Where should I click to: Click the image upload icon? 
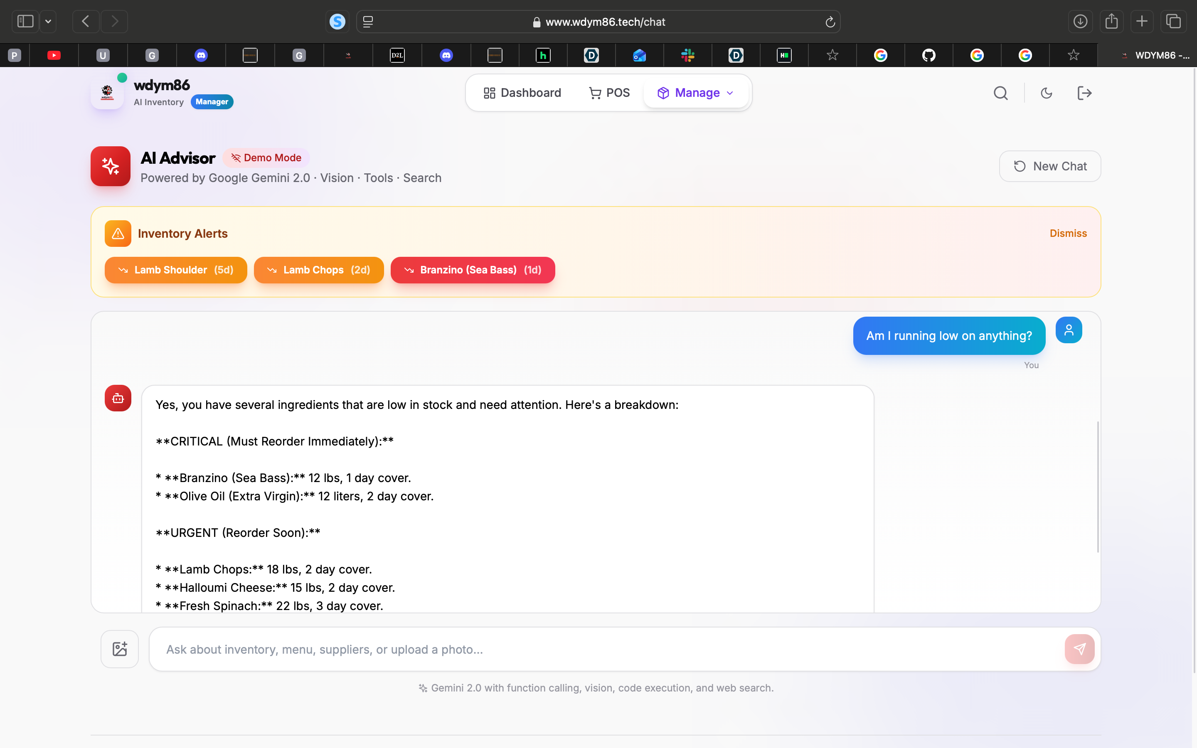(120, 649)
